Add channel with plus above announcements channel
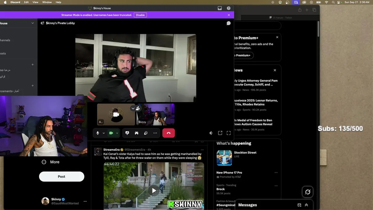373x210 pixels. click(x=33, y=85)
